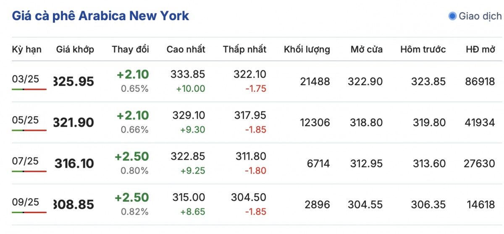Screen dimensions: 504x234
Task: Click the Thay đổi column header
Action: pos(130,49)
